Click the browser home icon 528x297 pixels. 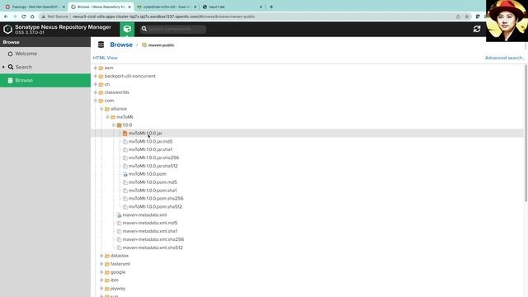point(32,16)
